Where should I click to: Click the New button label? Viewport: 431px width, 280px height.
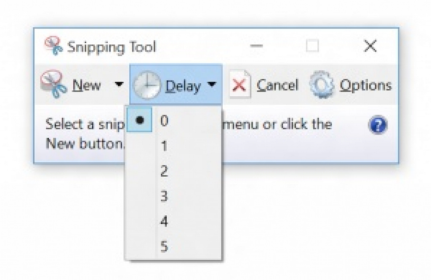click(87, 85)
